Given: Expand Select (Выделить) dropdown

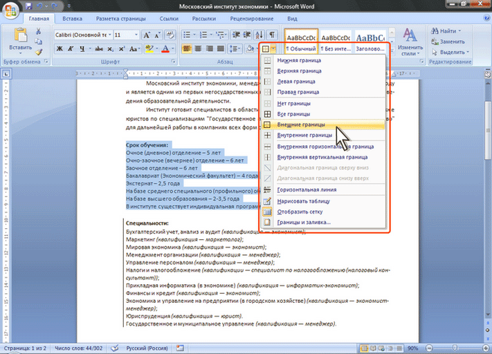Looking at the screenshot, I should coord(468,52).
